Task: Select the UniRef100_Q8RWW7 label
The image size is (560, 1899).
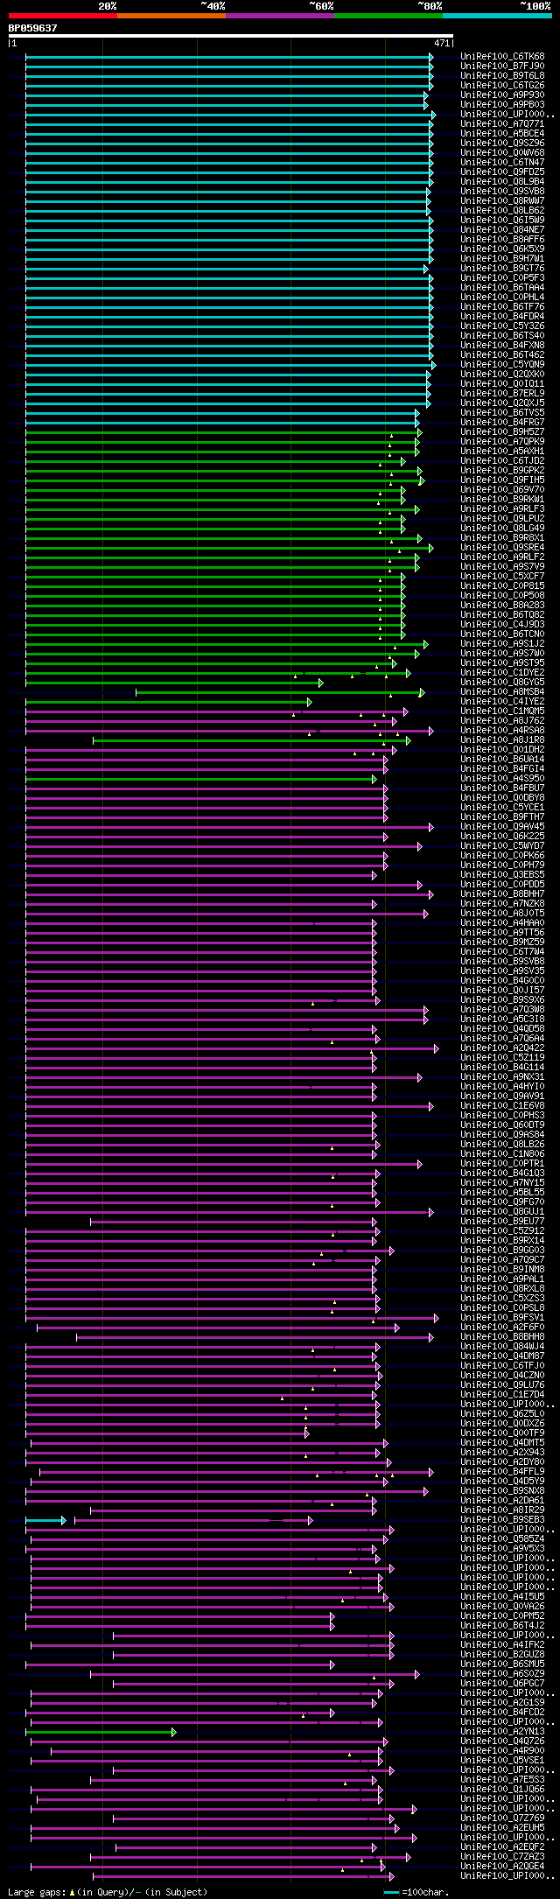Action: tap(502, 201)
